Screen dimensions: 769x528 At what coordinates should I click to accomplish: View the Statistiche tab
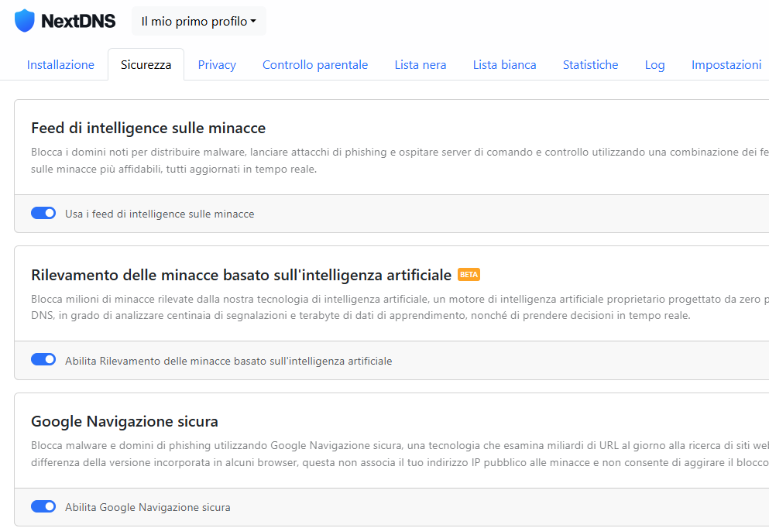coord(590,65)
